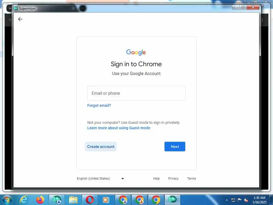This screenshot has width=273, height=205.
Task: Open the Terms footer link
Action: coord(191,179)
